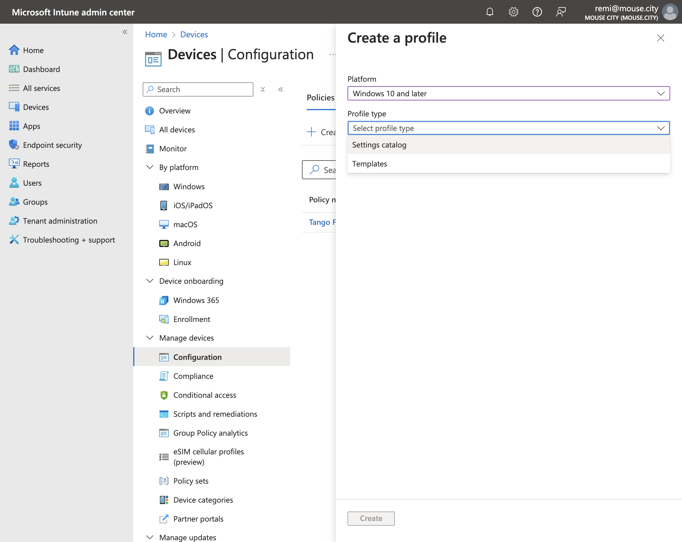Open Configuration in the devices menu
Viewport: 682px width, 542px height.
pos(212,357)
